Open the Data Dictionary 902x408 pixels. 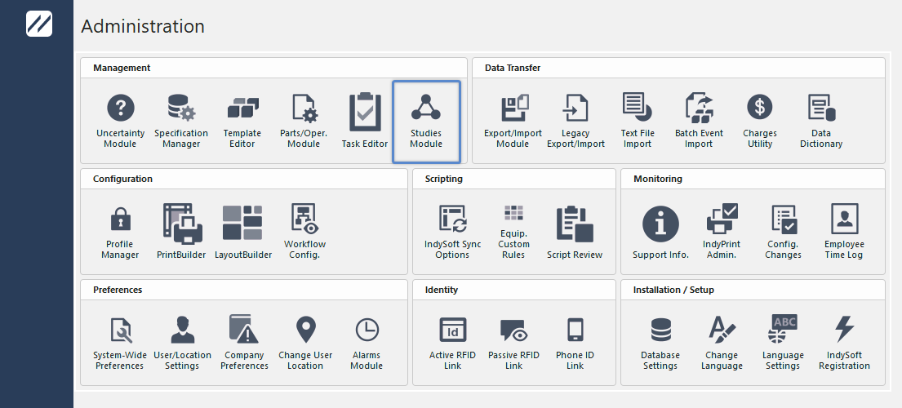tap(821, 122)
